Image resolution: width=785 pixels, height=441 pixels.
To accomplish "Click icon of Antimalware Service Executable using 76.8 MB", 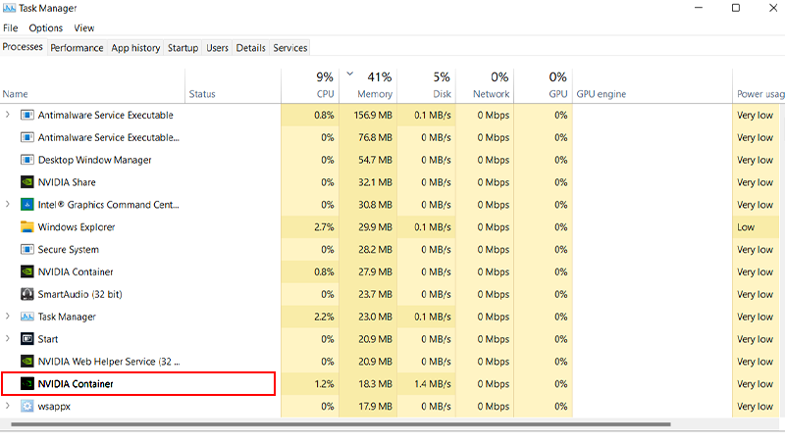I will click(27, 137).
